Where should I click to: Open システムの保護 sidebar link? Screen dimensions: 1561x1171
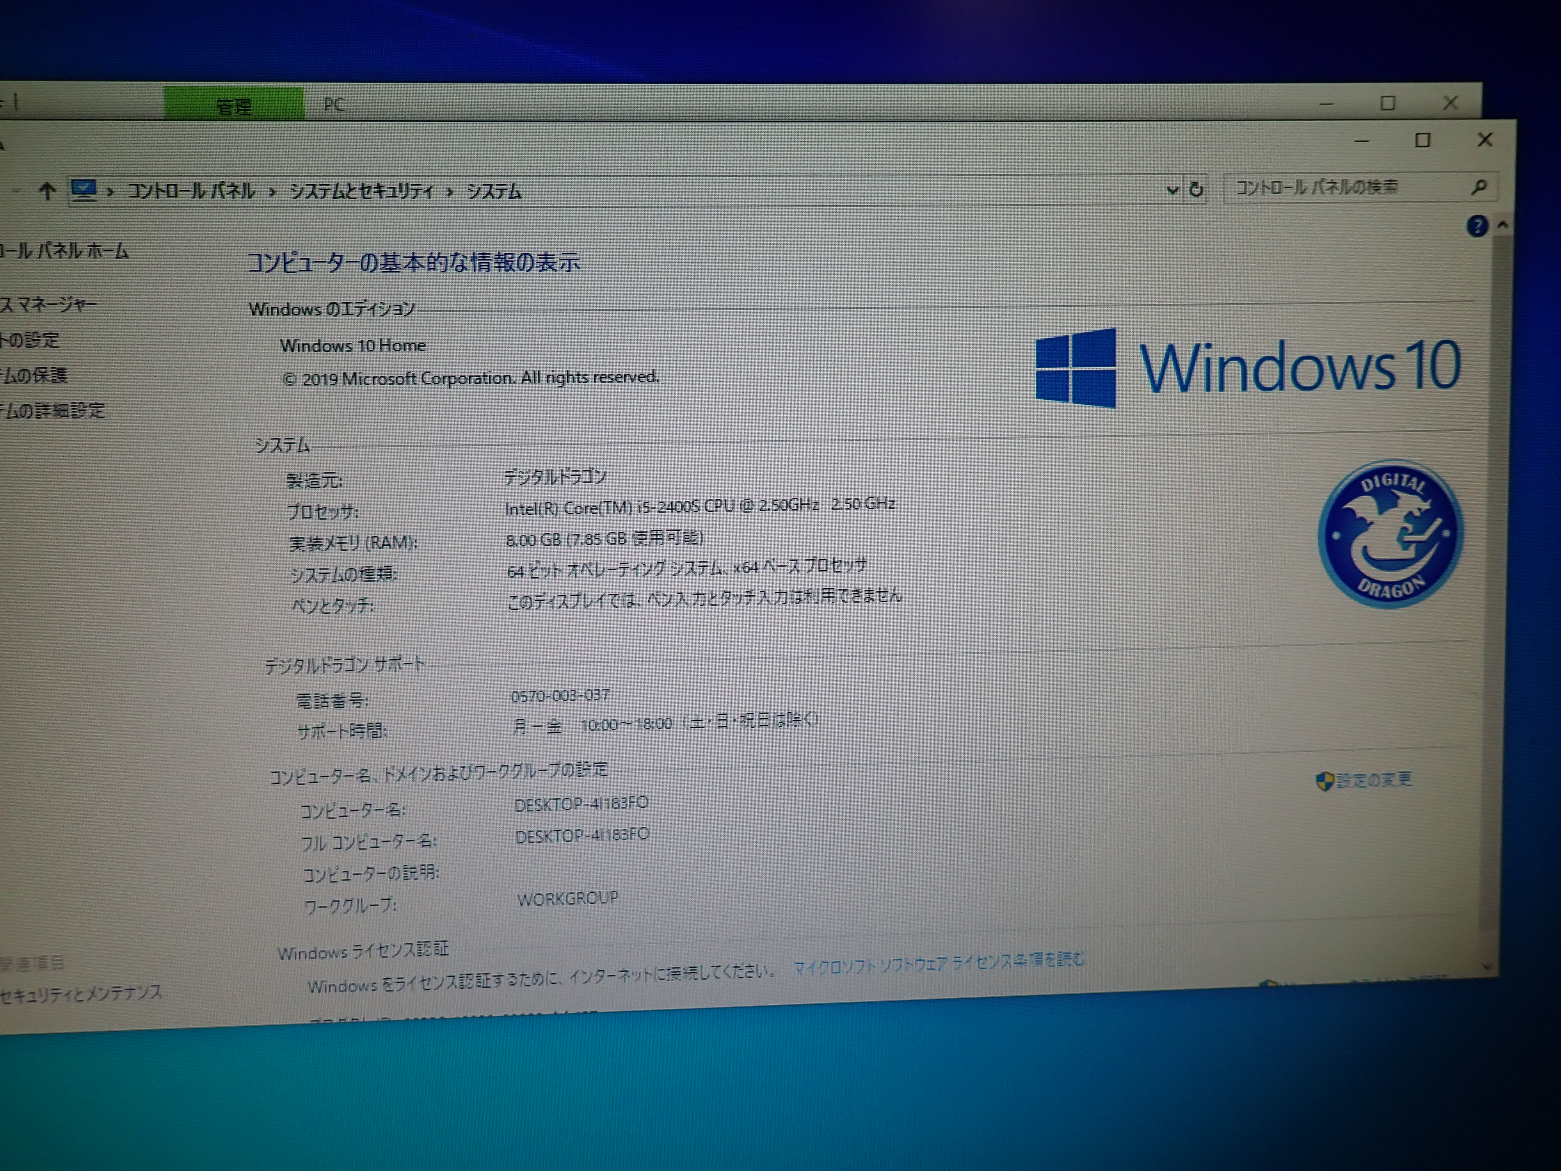tap(34, 375)
